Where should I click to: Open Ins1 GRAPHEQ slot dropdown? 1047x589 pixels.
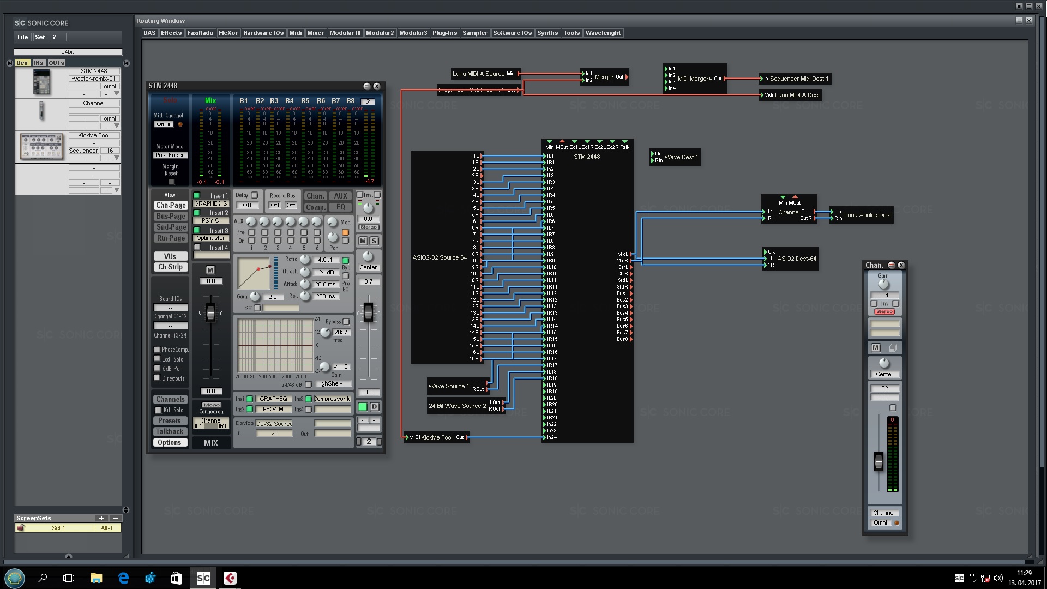coord(273,399)
